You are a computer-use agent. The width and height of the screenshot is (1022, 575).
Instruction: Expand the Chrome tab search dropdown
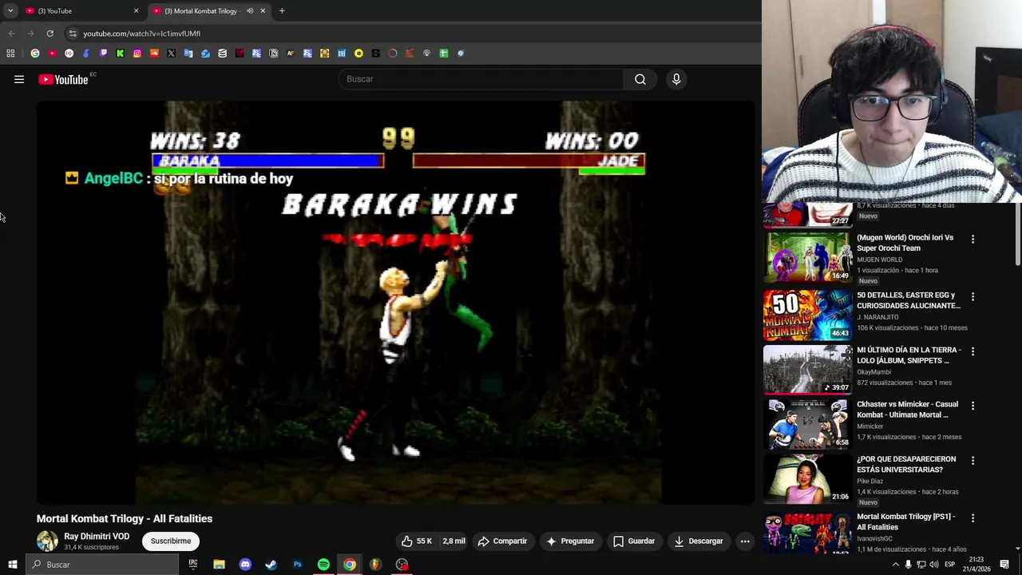tap(10, 10)
